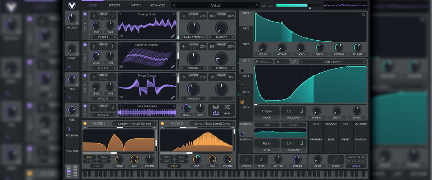The height and width of the screenshot is (180, 432).
Task: Click Filter 1 left mix icon above graph
Action: click(85, 127)
